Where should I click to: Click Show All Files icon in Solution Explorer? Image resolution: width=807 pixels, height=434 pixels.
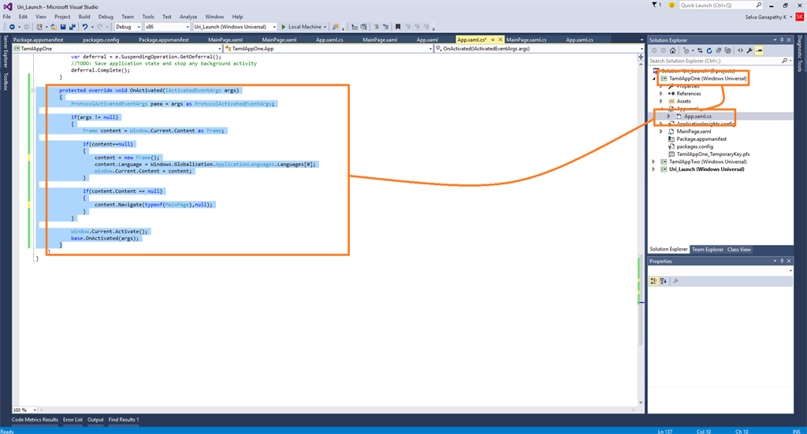coord(727,50)
